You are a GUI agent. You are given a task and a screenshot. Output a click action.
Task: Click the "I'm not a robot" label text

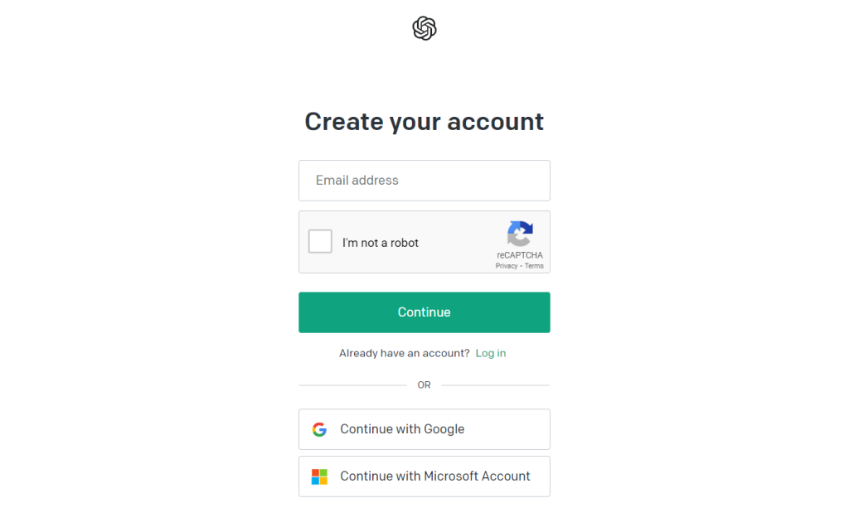tap(380, 243)
